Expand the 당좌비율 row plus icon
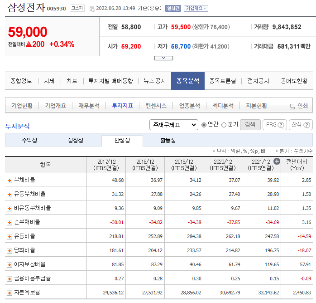 9,251
